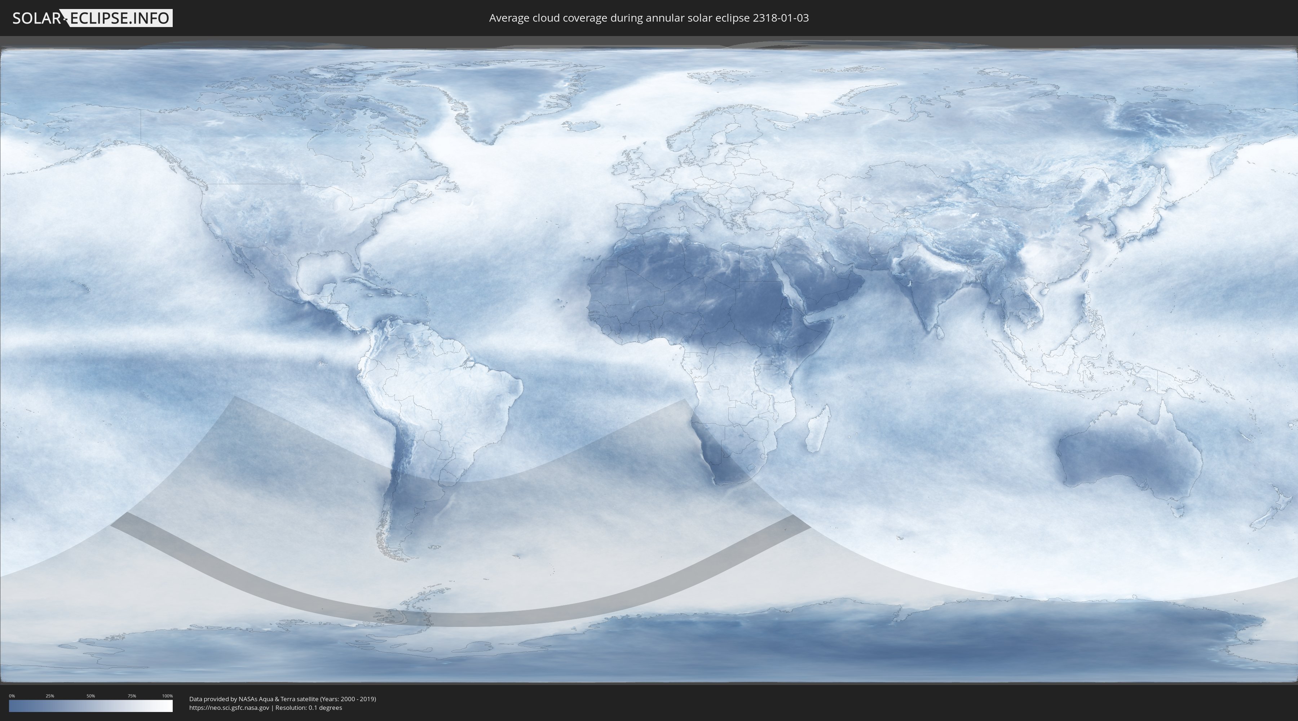Click the 75% legend label
Screen dimensions: 1298x721
point(132,696)
